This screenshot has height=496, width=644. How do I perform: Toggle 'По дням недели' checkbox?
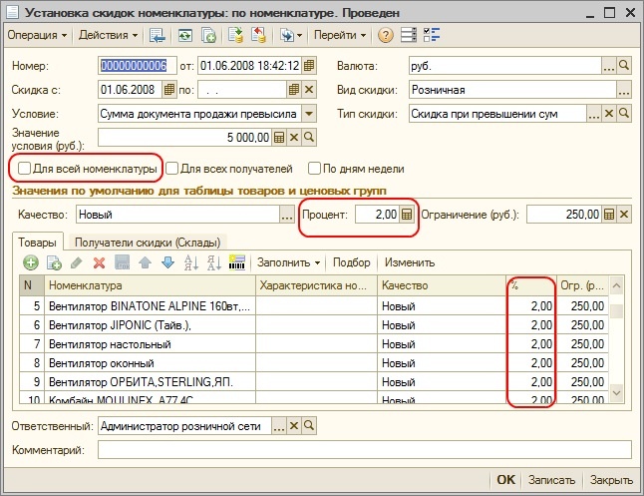click(x=314, y=169)
